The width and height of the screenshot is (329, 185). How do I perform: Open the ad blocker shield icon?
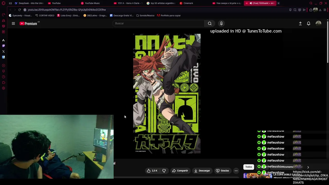tap(299, 10)
